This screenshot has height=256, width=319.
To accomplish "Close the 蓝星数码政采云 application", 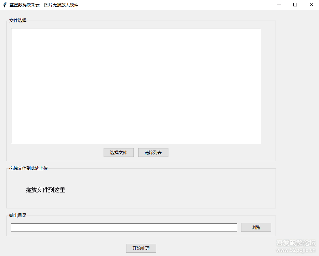I will coord(312,5).
